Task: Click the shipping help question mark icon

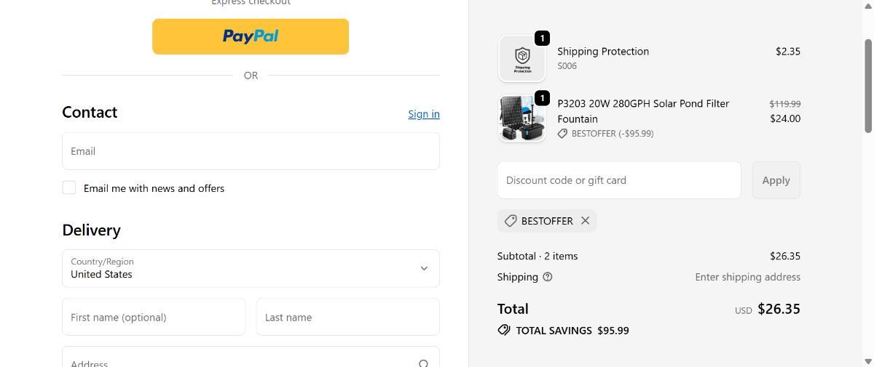Action: (548, 277)
